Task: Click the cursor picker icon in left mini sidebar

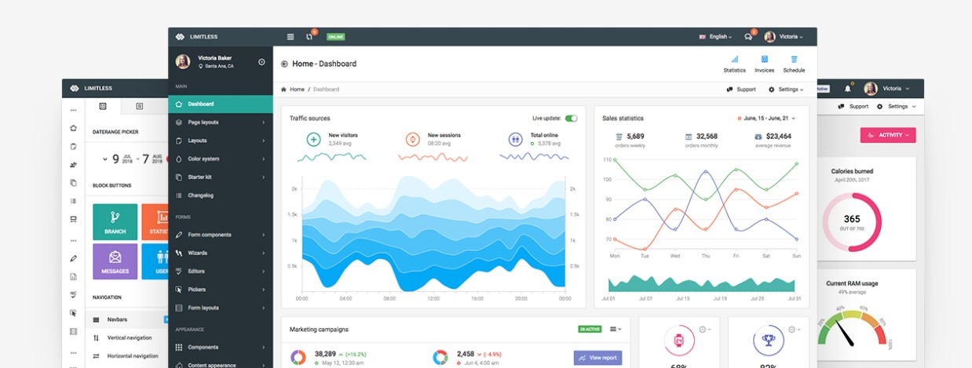Action: (73, 312)
